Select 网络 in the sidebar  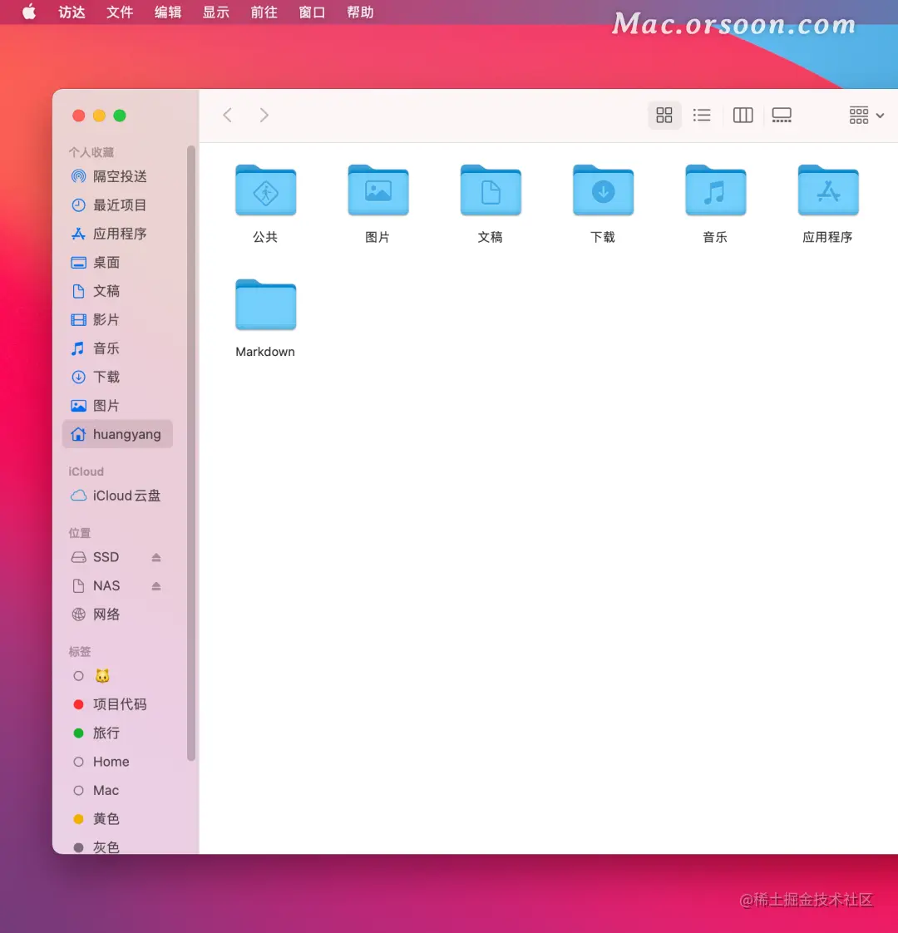pos(118,614)
